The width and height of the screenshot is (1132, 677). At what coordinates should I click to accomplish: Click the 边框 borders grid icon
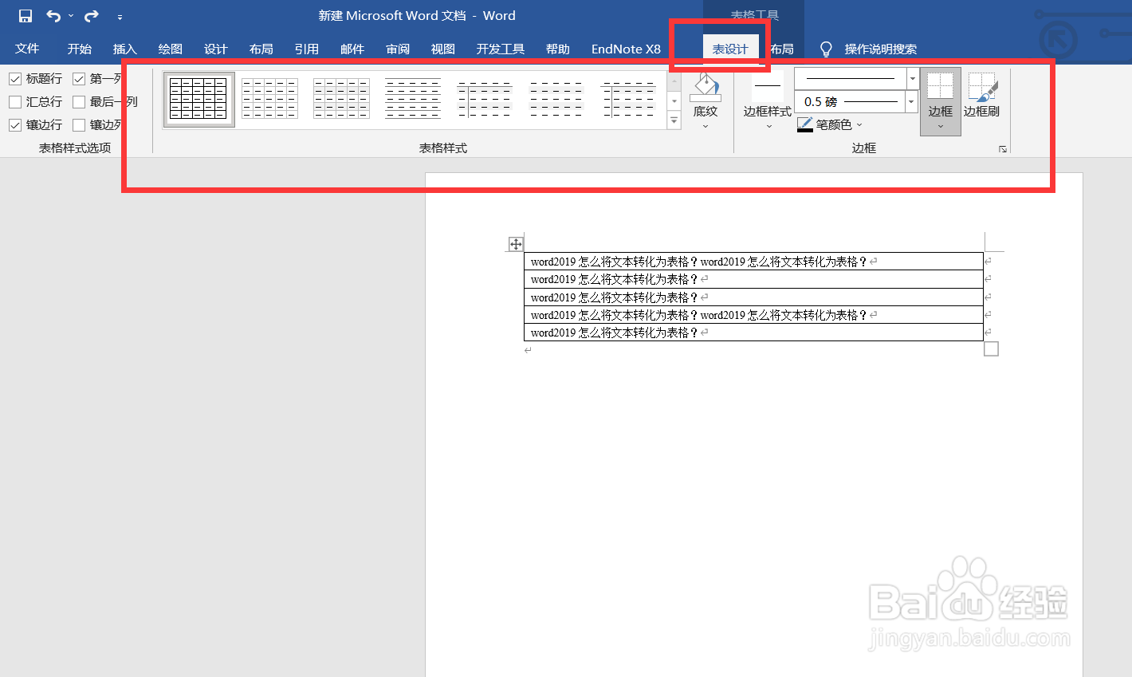click(941, 85)
